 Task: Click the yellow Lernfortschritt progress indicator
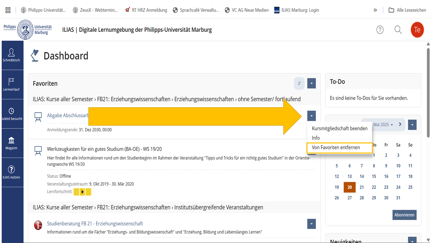(82, 192)
